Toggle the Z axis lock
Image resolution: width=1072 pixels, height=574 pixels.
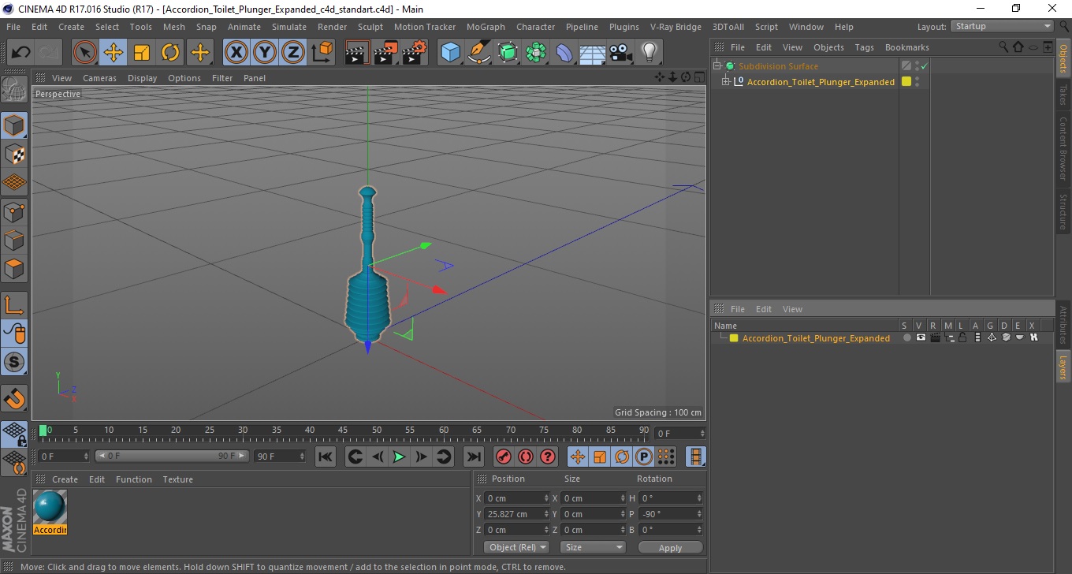(x=293, y=53)
